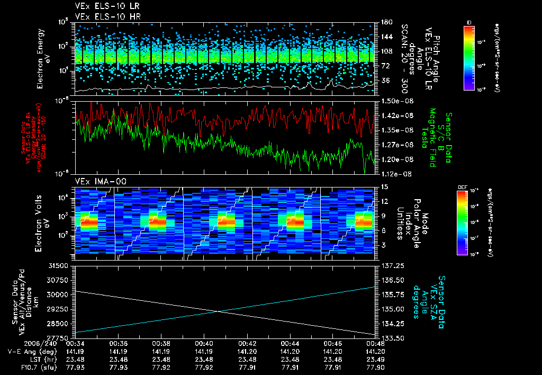Click the EI color scale bar

(x=469, y=58)
